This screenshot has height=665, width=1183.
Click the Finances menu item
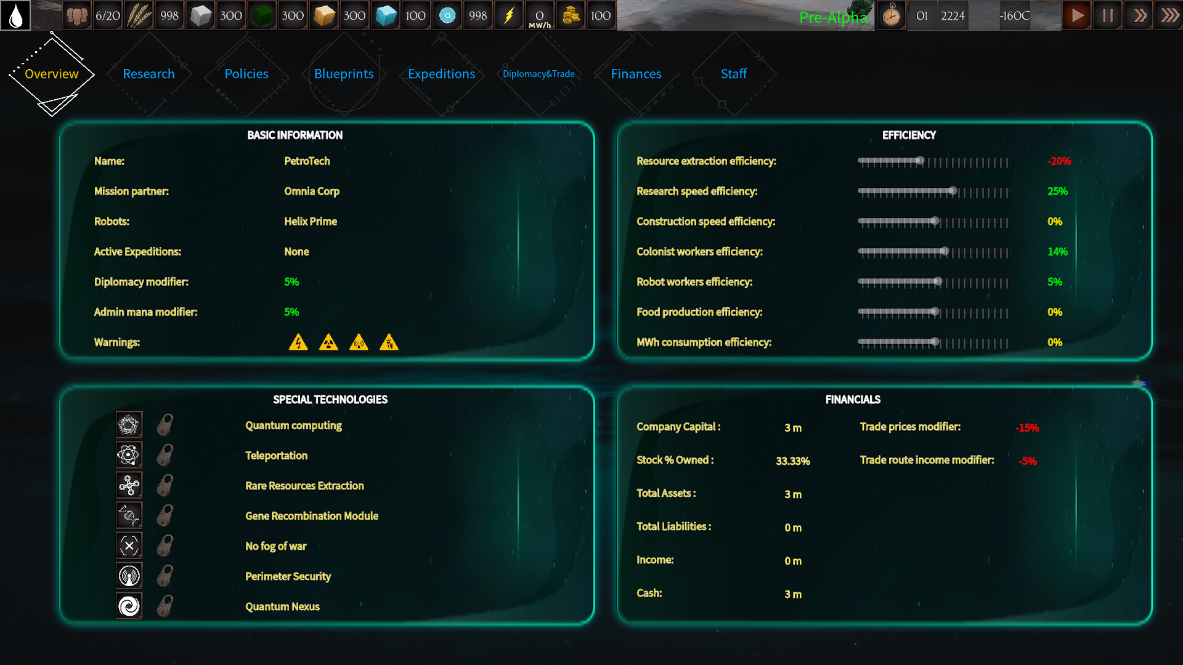pos(636,74)
